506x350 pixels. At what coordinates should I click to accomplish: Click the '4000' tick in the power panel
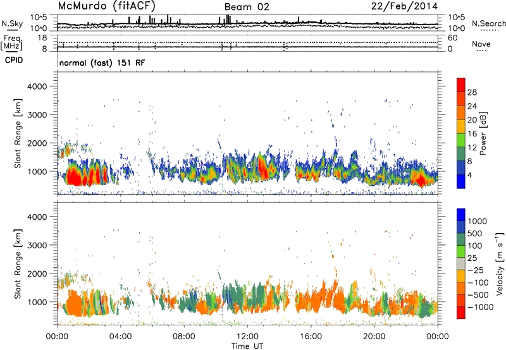37,87
